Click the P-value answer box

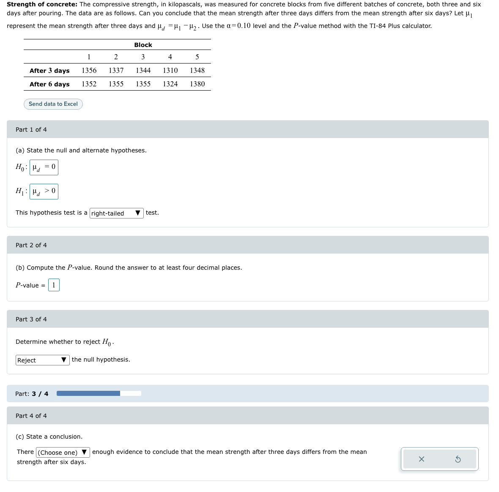click(x=54, y=285)
